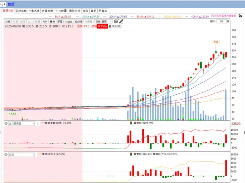This screenshot has width=245, height=183.
Task: Switch to 筆記 tab
Action: pyautogui.click(x=93, y=11)
